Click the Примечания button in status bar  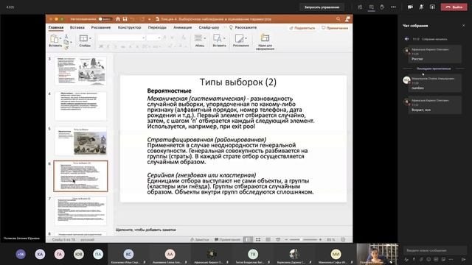click(x=227, y=239)
